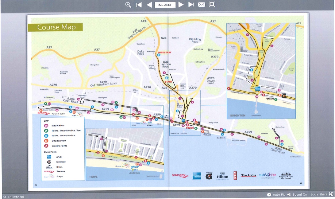Click the visitBrighton logo
The width and height of the screenshot is (335, 199).
268,175
